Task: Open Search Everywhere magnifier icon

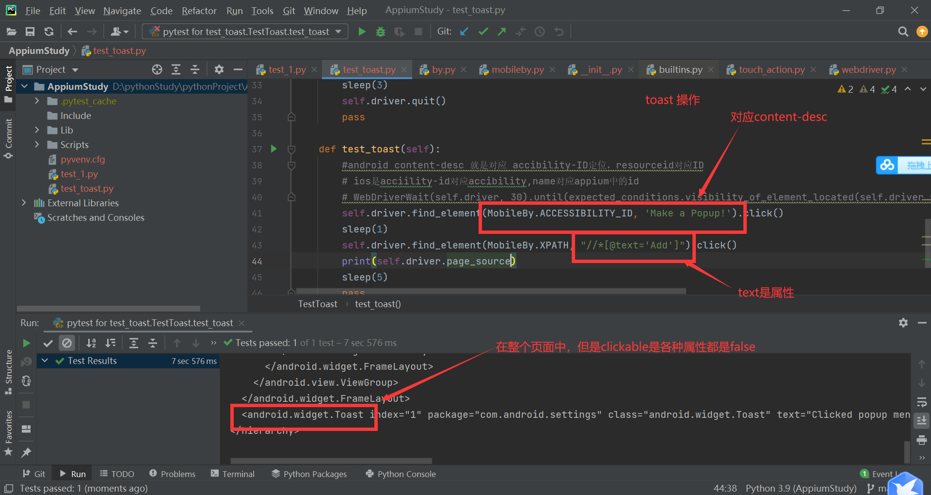Action: [903, 32]
